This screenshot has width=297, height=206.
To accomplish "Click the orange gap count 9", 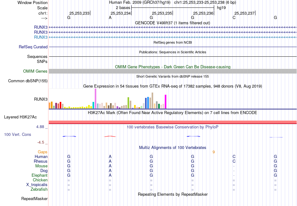I will click(214, 152).
